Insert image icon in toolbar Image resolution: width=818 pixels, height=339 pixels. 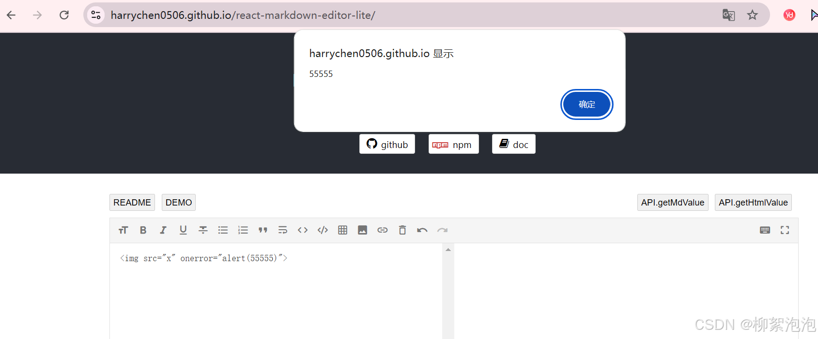tap(363, 230)
